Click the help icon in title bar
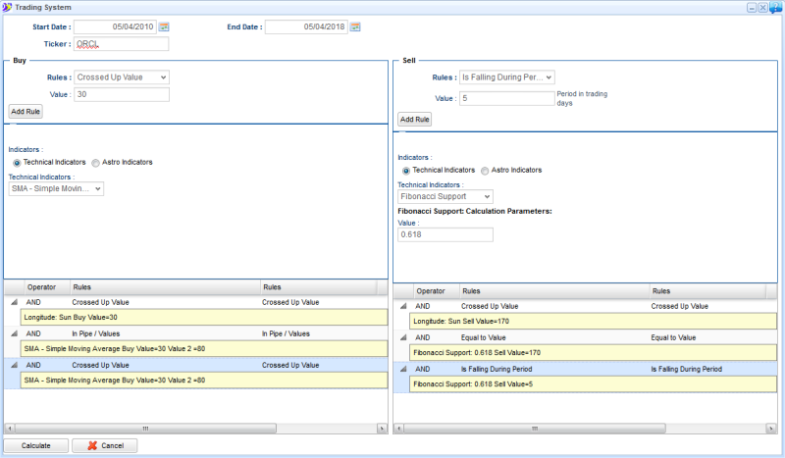The height and width of the screenshot is (458, 785). click(x=776, y=7)
